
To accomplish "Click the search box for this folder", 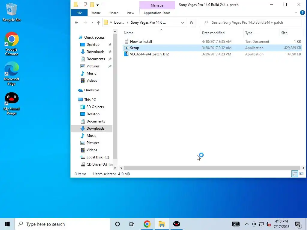I will (251, 22).
